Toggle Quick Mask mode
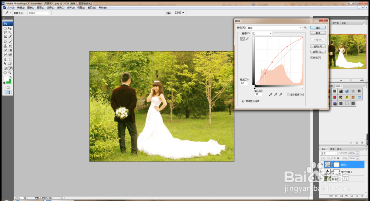This screenshot has height=201, width=370. tap(8, 87)
